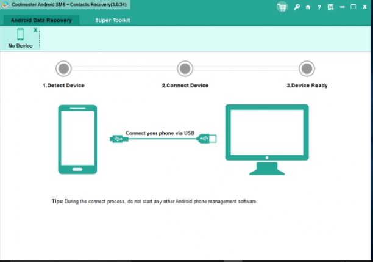373x262 pixels.
Task: Maximize the Coolmuster window
Action: point(353,7)
